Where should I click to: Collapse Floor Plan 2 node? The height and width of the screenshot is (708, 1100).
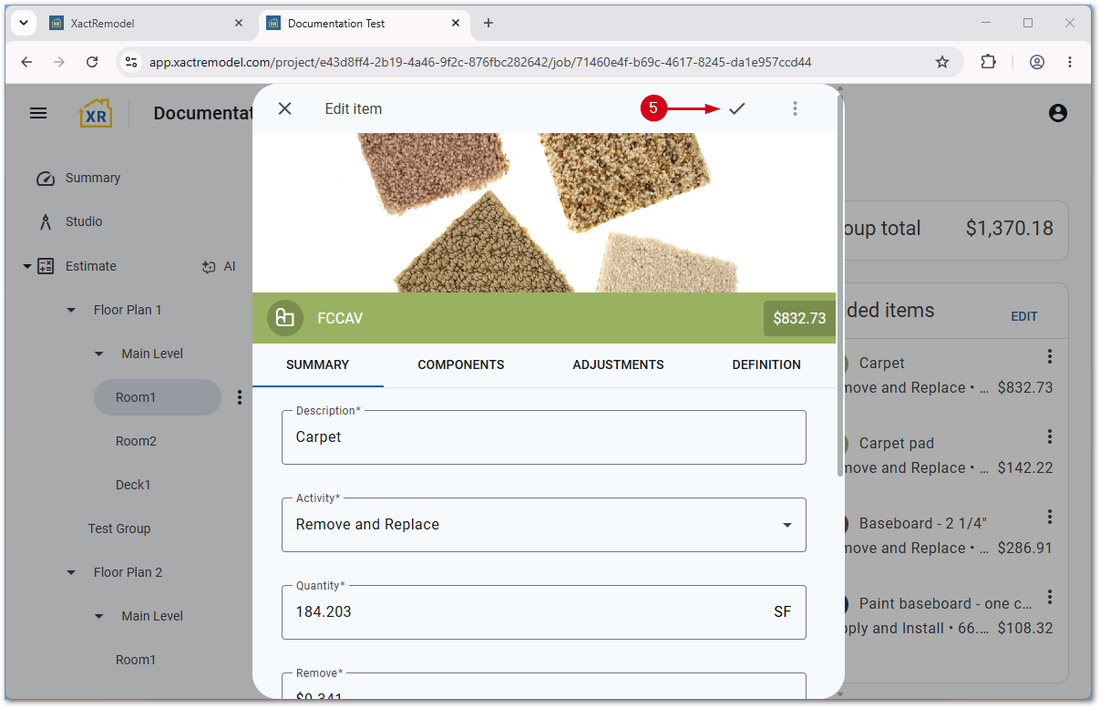(x=71, y=572)
